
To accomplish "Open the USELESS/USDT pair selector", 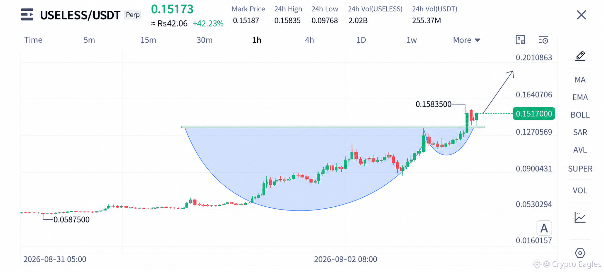I will tap(80, 15).
